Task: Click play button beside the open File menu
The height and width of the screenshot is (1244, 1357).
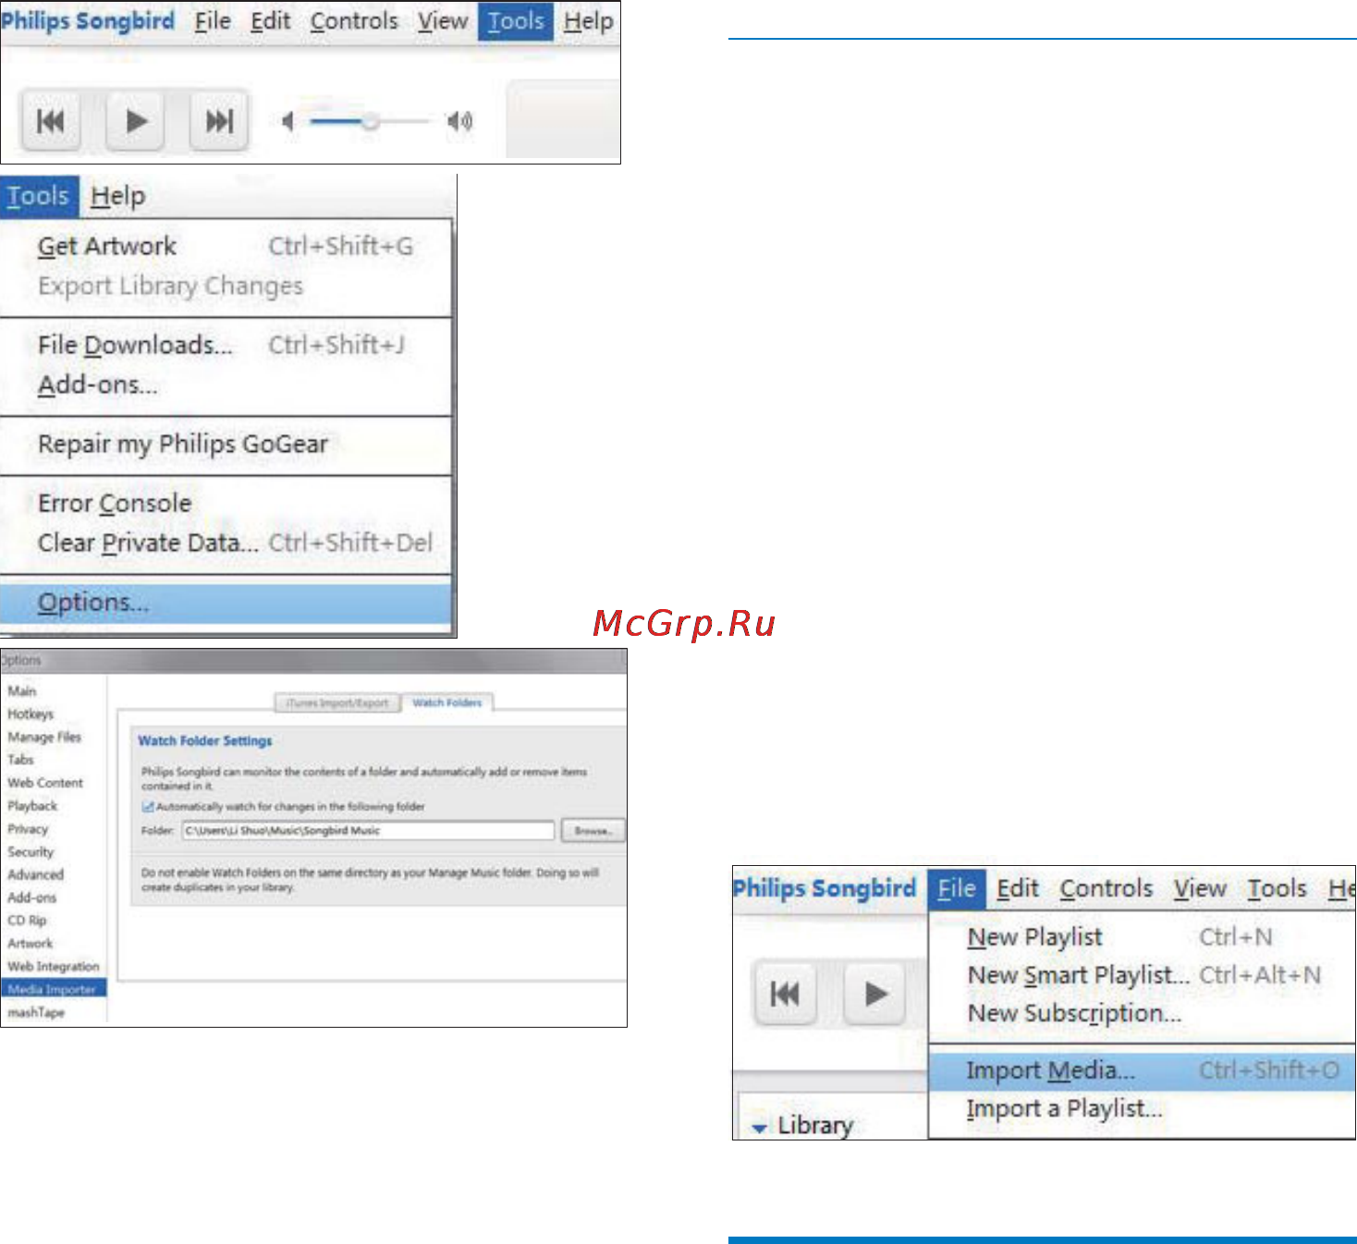Action: click(x=875, y=994)
